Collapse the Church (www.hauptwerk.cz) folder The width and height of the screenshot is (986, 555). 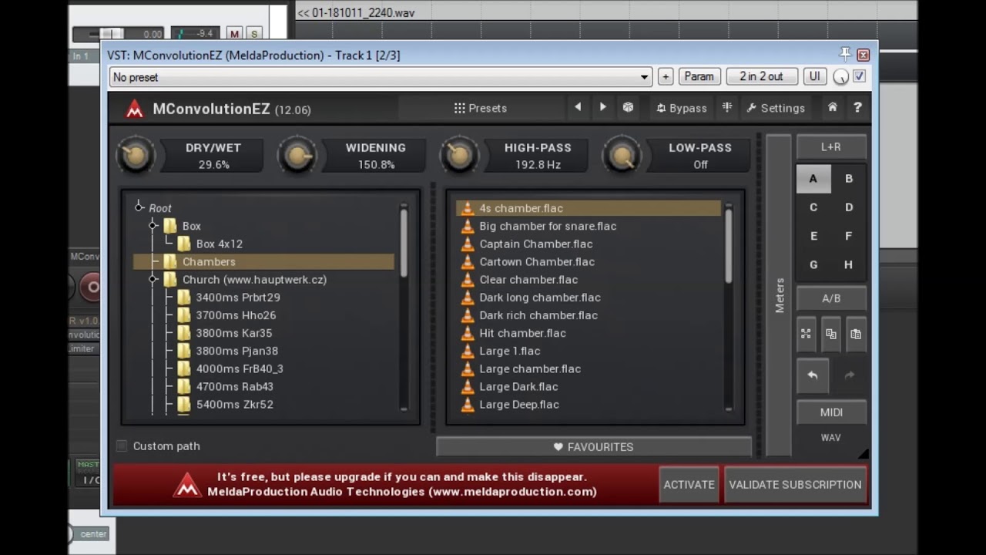(153, 279)
